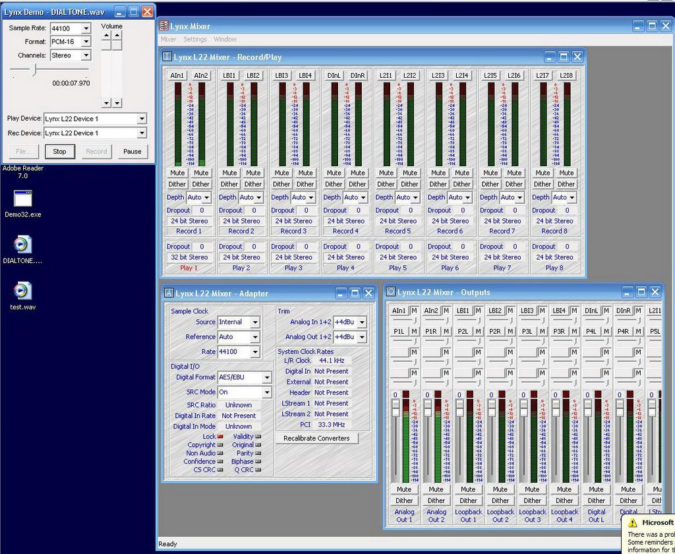Open the Adapter Rate 44100 dropdown
Image resolution: width=675 pixels, height=554 pixels.
(x=255, y=352)
